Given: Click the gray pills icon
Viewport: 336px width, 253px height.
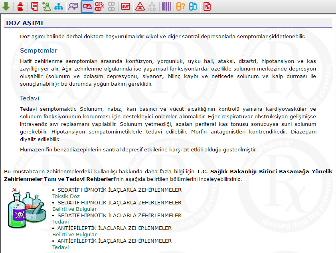Looking at the screenshot, I should [x=111, y=6].
